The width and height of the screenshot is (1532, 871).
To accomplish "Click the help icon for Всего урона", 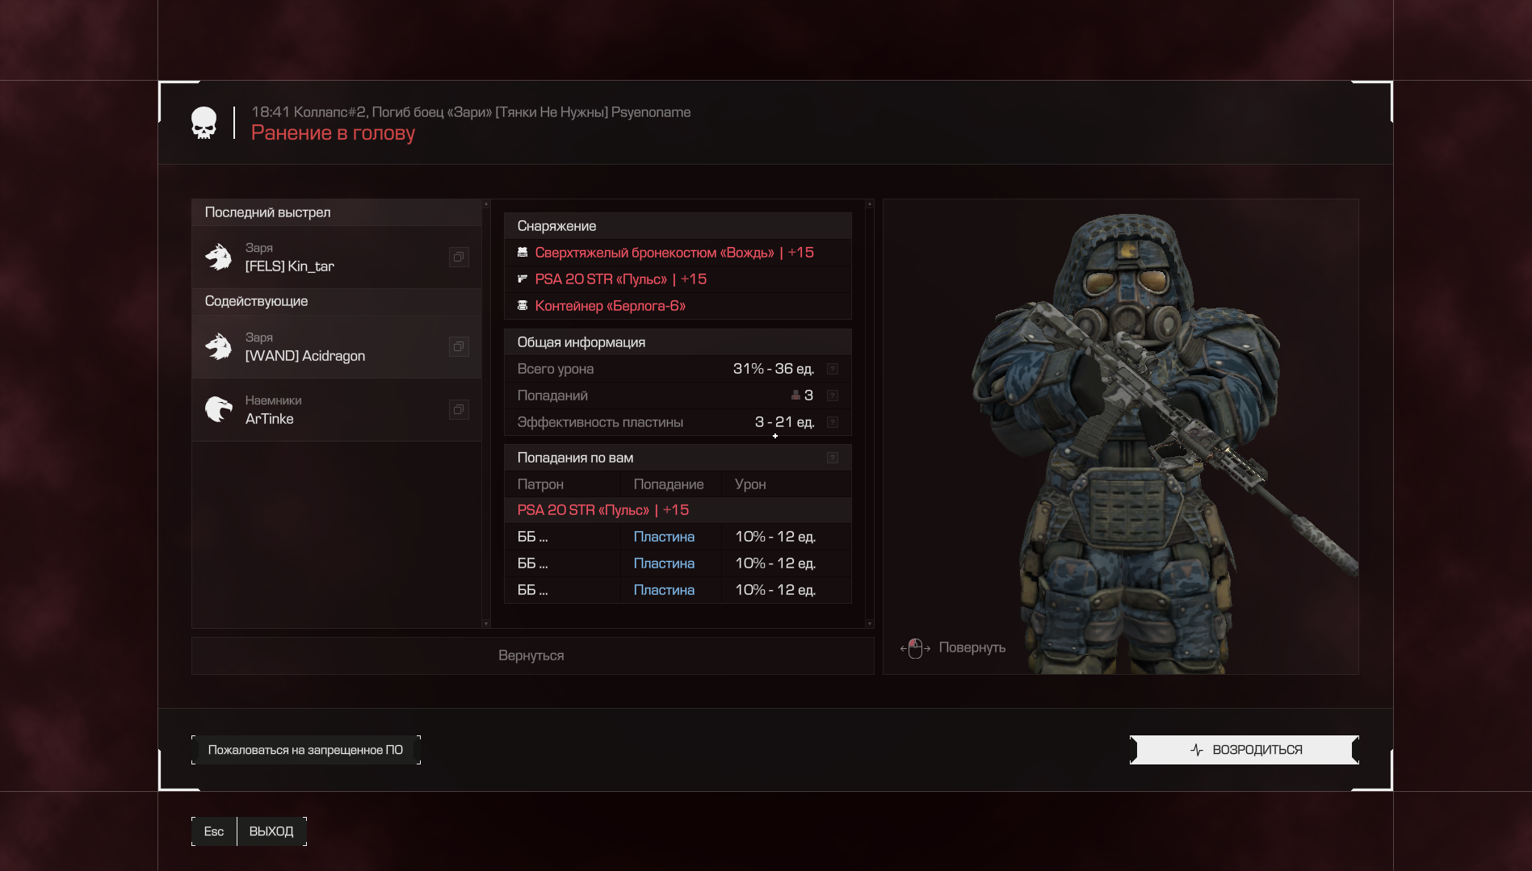I will tap(833, 369).
